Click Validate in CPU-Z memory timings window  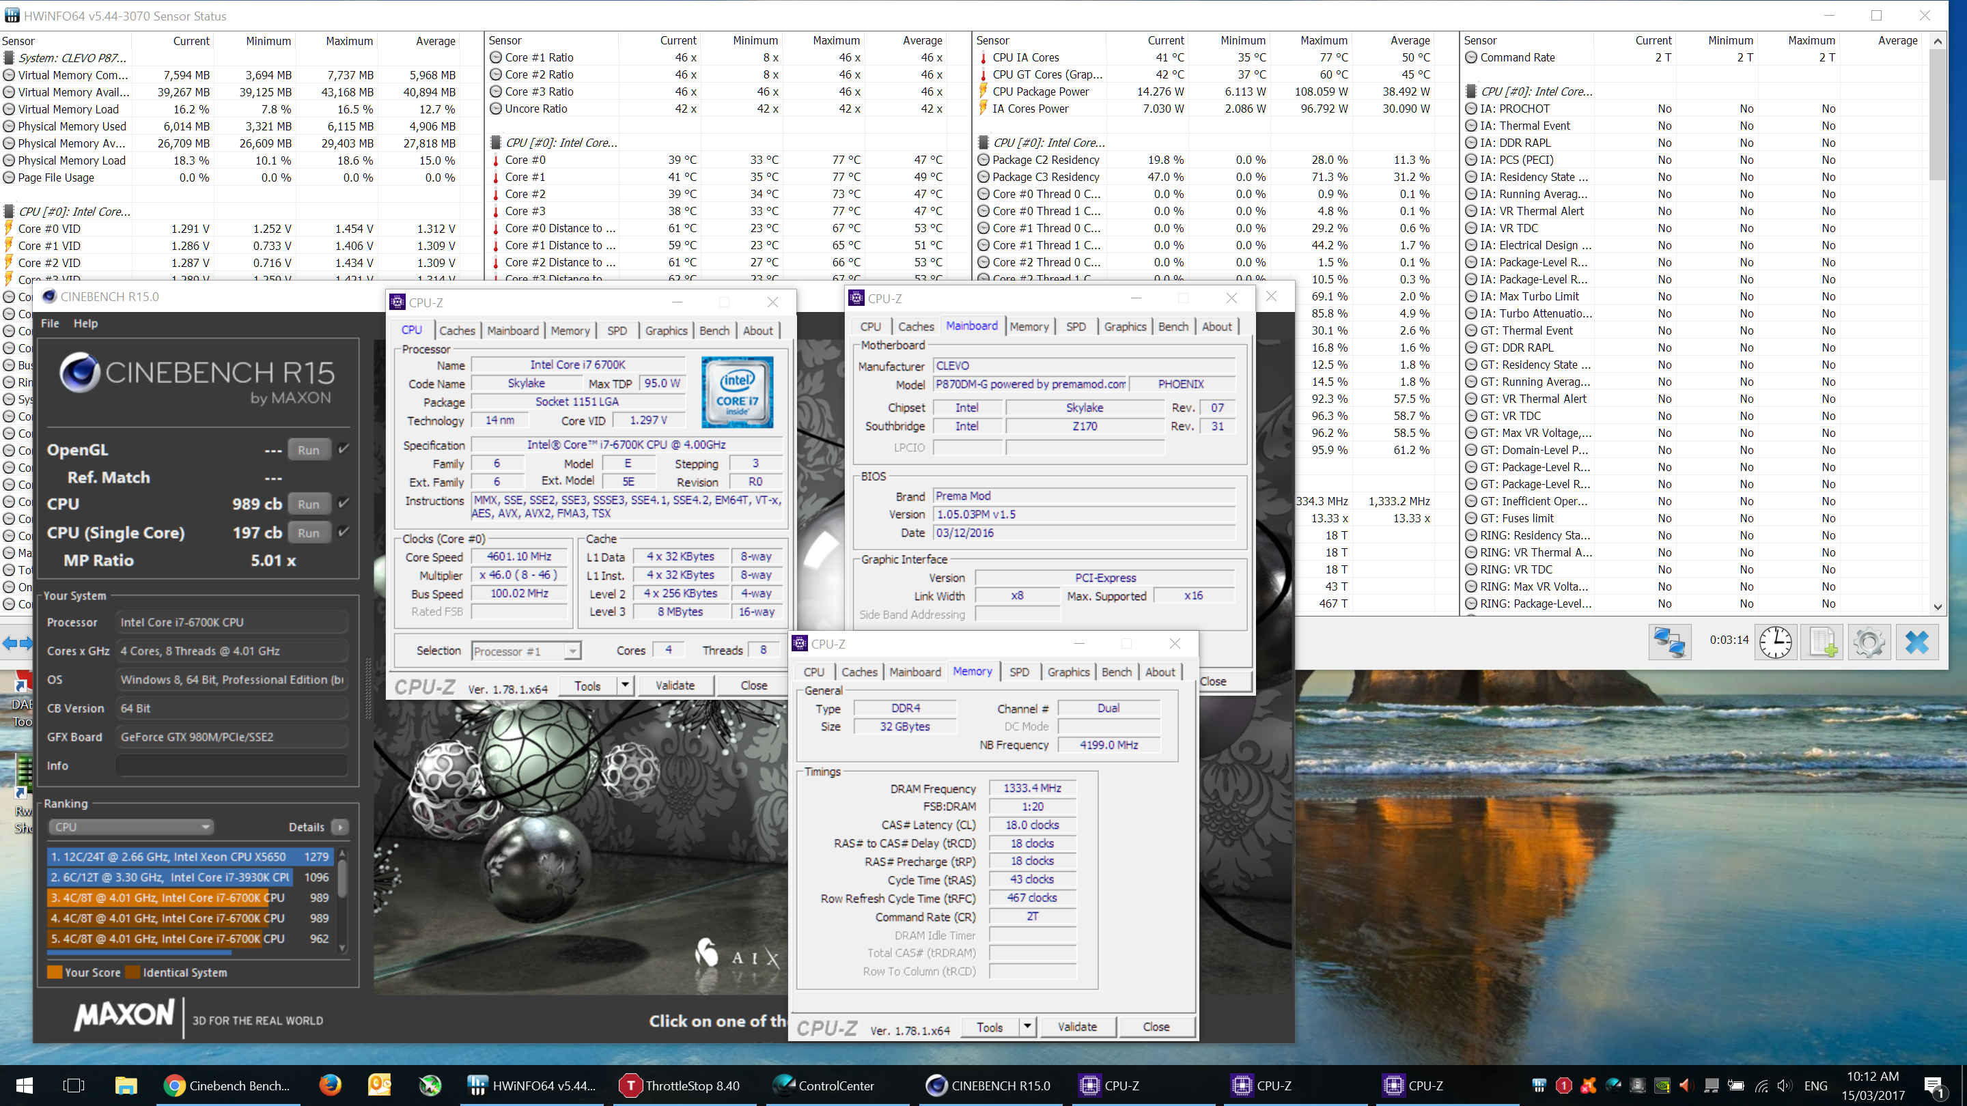click(x=1076, y=1027)
